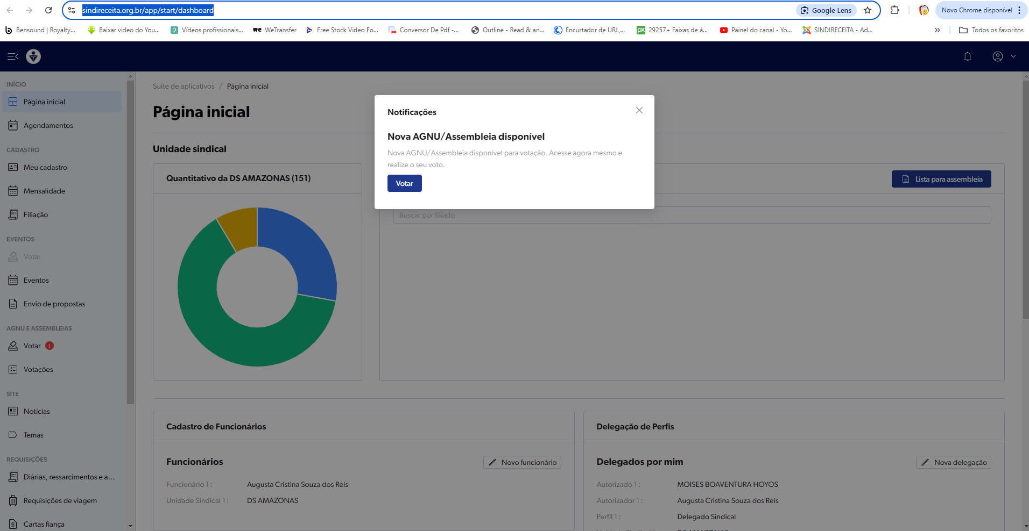Click the Notícias sidebar icon
Viewport: 1029px width, 531px height.
point(13,411)
